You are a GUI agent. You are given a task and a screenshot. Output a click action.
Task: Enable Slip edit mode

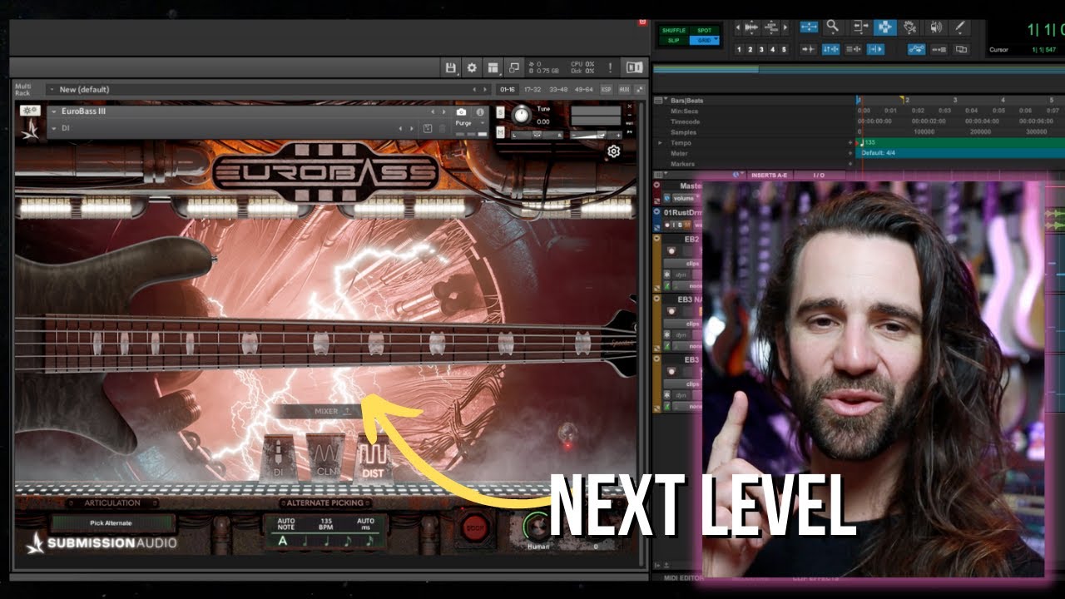pos(674,41)
